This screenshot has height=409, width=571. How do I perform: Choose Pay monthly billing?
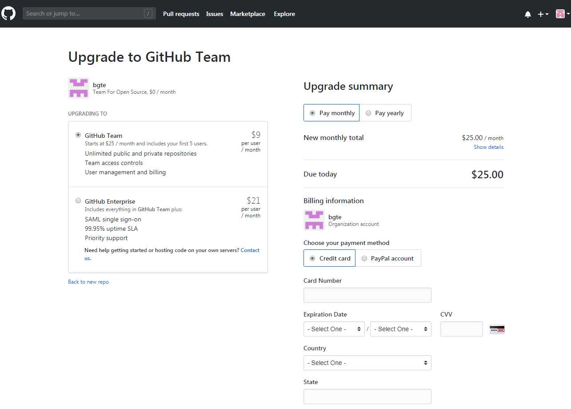[331, 113]
